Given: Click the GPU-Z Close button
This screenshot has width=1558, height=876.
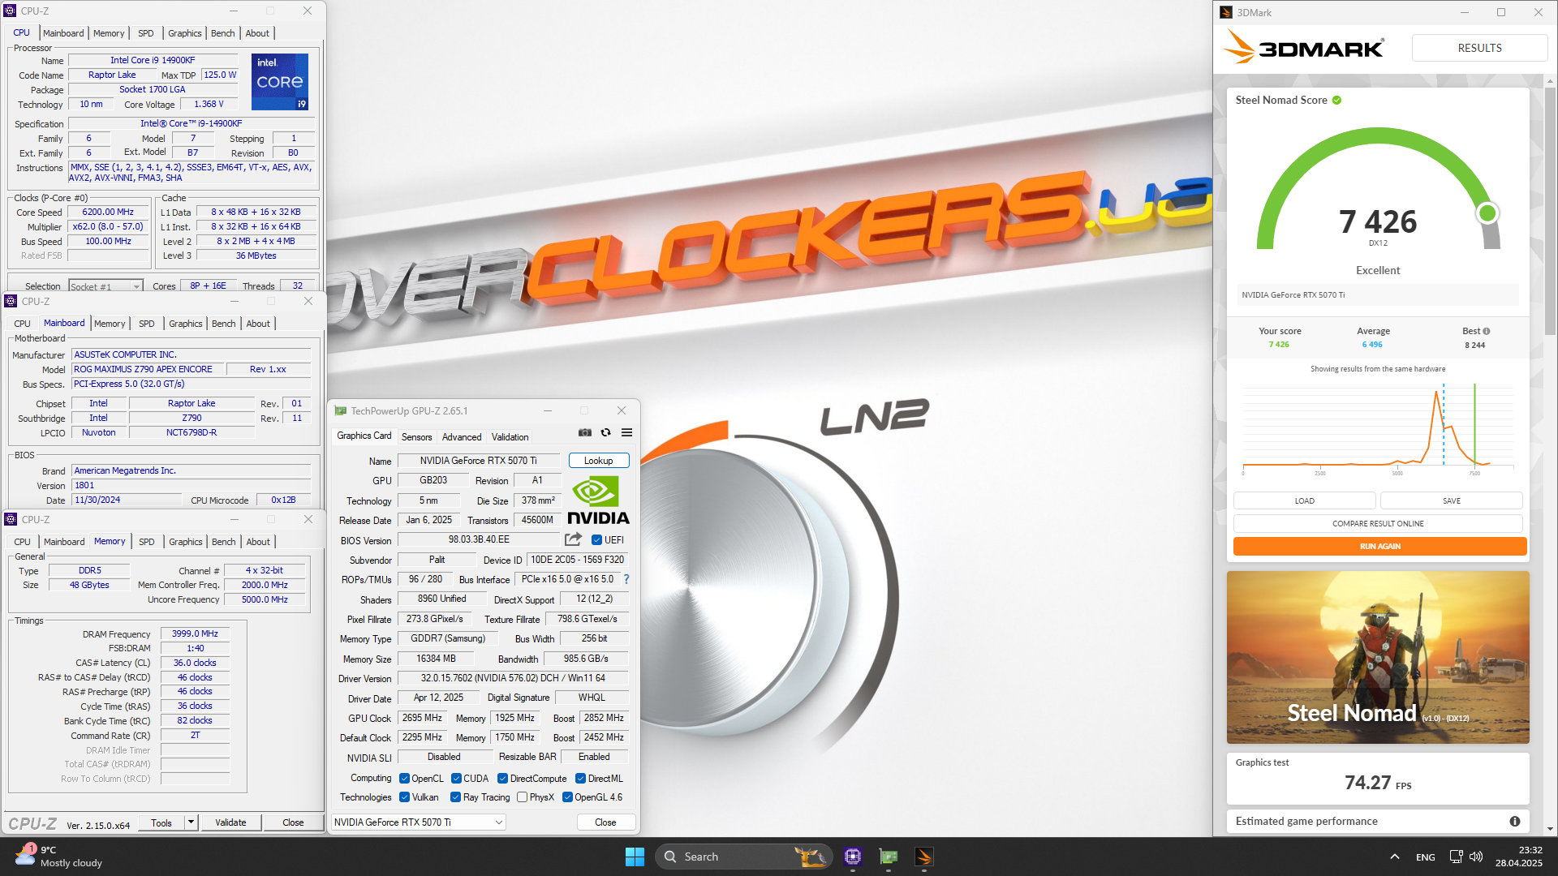Looking at the screenshot, I should pos(605,822).
